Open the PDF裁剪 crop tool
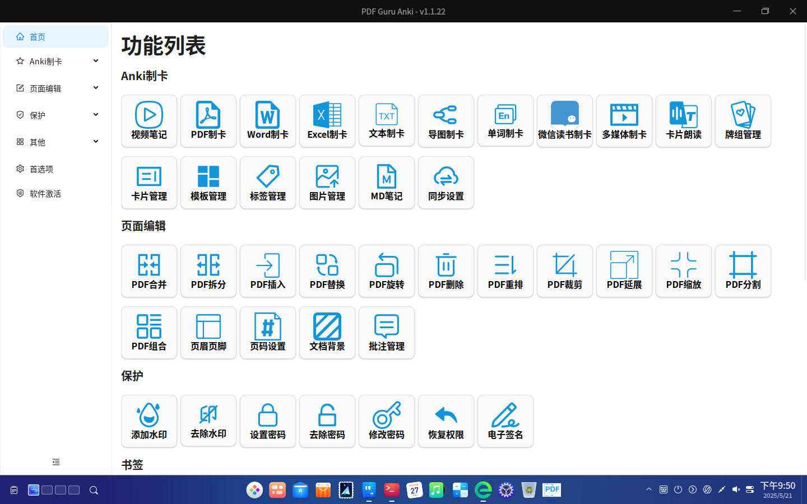Image resolution: width=807 pixels, height=504 pixels. pyautogui.click(x=565, y=271)
